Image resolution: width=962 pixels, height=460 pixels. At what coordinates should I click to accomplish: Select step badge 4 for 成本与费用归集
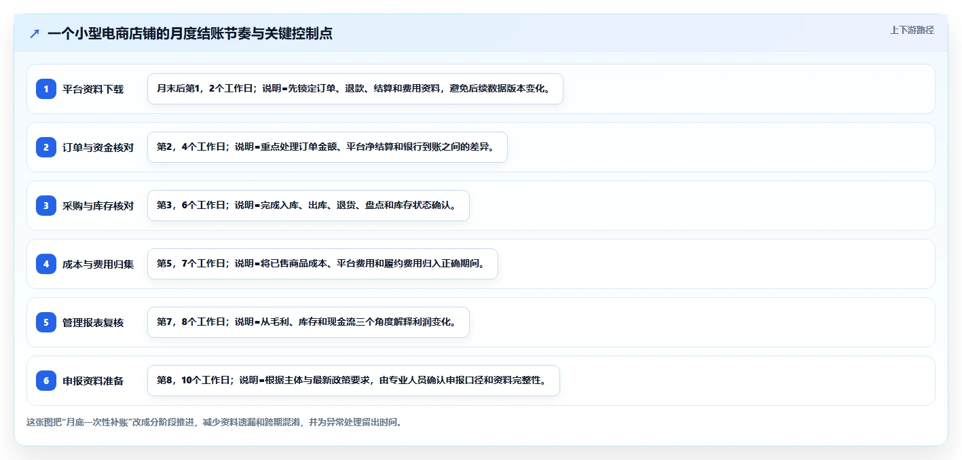[46, 264]
